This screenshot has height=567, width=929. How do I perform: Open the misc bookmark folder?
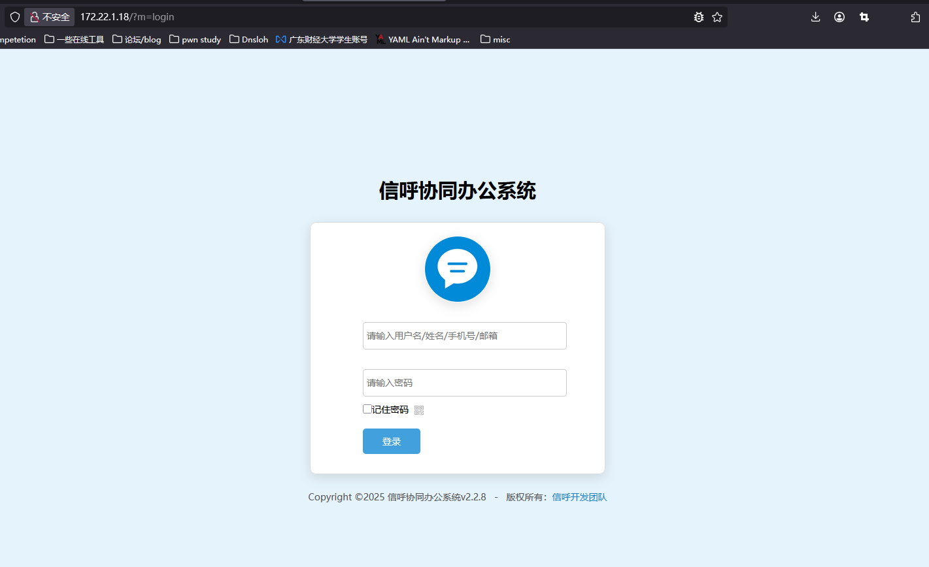point(495,39)
